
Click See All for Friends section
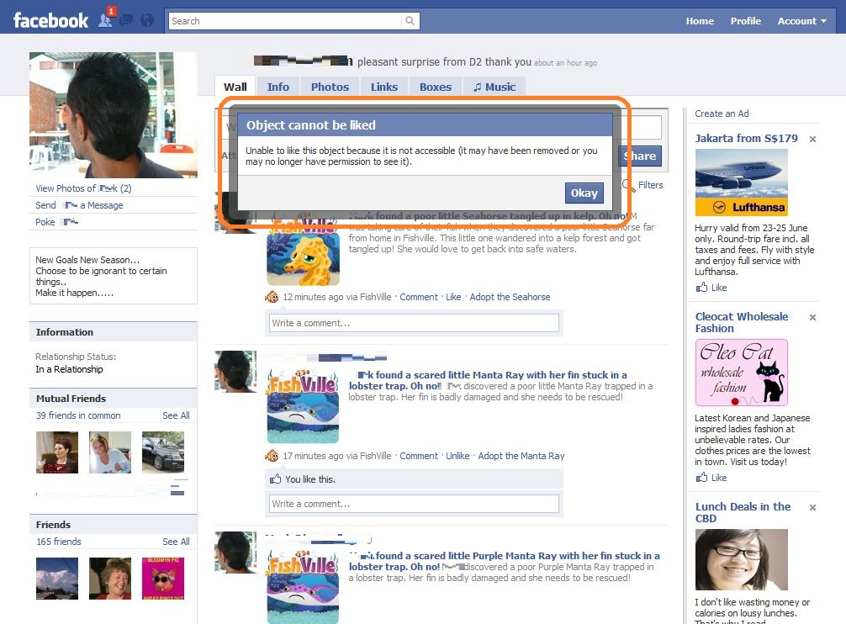[x=176, y=542]
